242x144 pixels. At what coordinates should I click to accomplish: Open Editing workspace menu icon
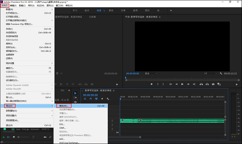[104, 11]
